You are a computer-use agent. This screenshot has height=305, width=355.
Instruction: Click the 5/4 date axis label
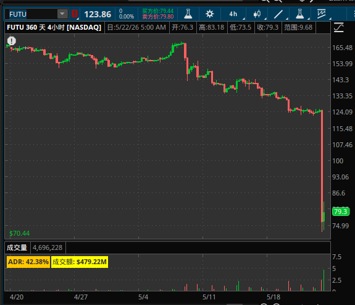(143, 297)
